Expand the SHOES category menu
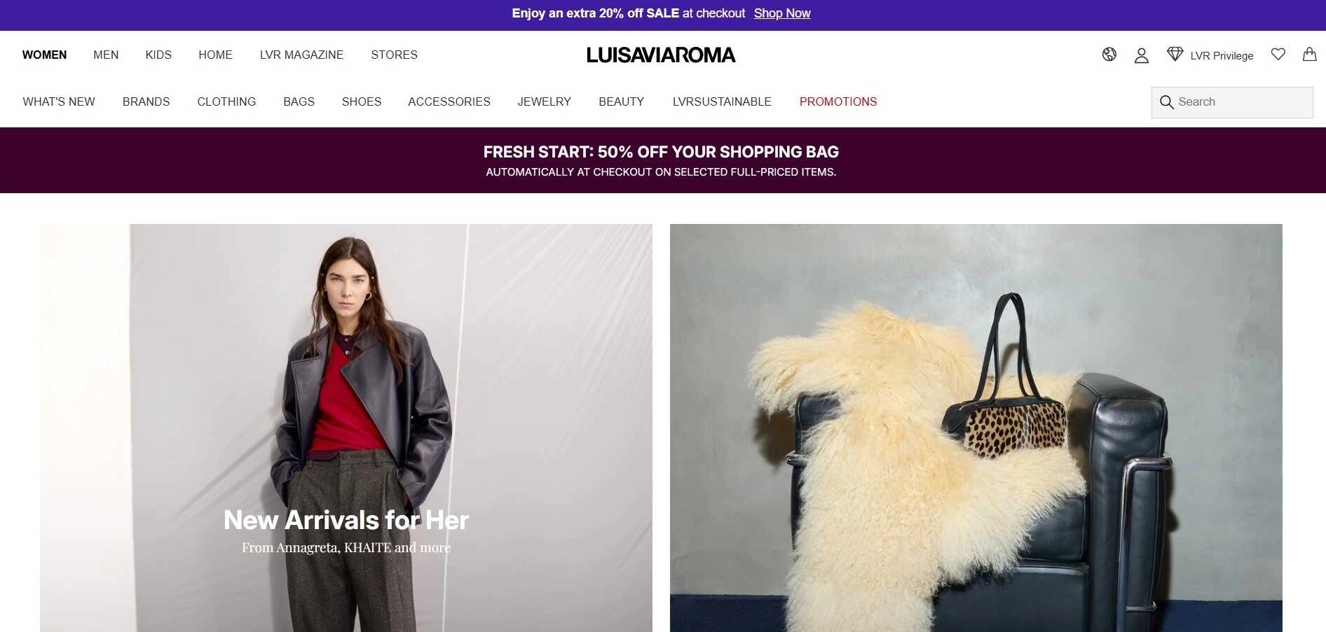Viewport: 1326px width, 632px height. coord(362,101)
